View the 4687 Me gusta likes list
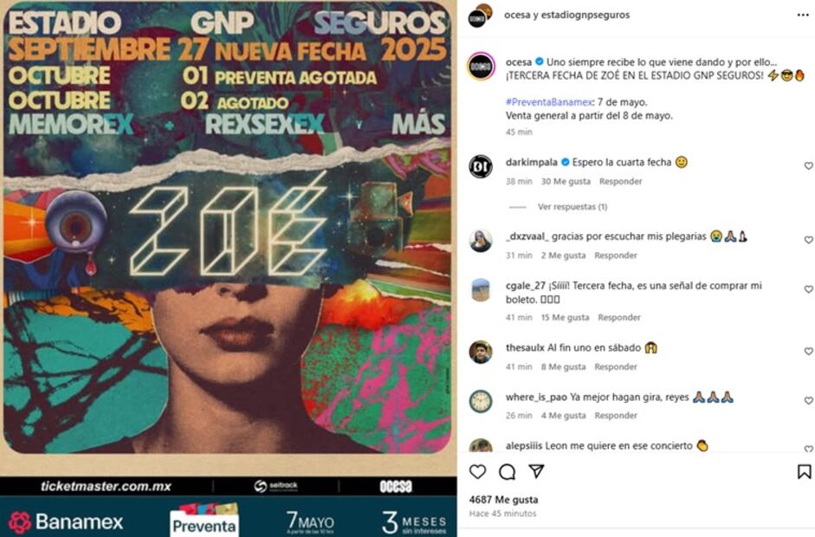Screen dimensions: 815x537 [x=503, y=500]
